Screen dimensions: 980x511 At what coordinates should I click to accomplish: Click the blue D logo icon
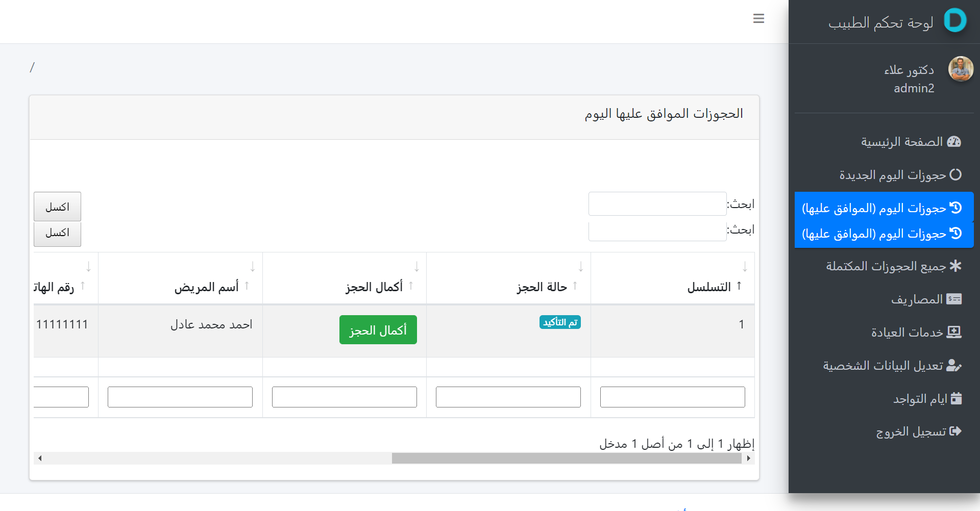coord(955,21)
